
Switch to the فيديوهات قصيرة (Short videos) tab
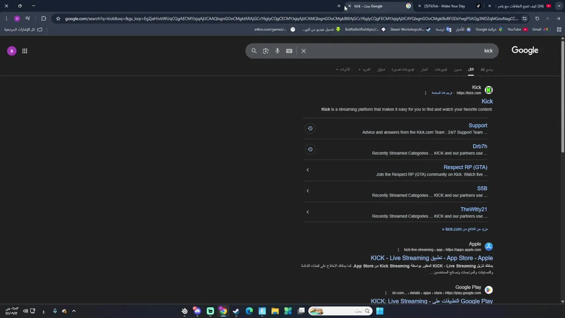click(403, 69)
